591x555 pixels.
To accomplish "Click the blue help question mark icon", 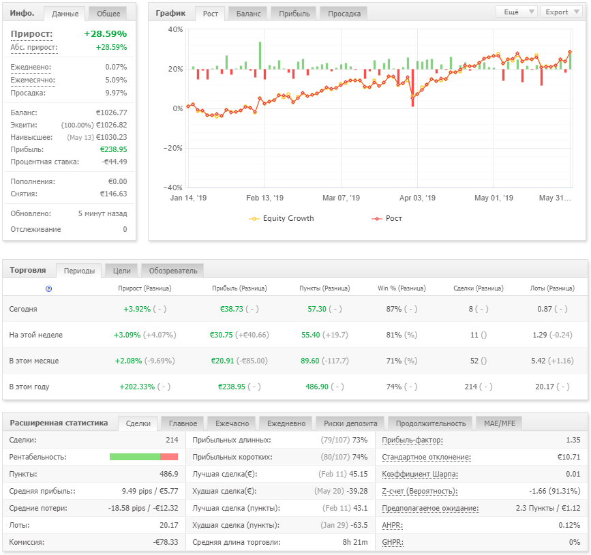I will pos(48,289).
